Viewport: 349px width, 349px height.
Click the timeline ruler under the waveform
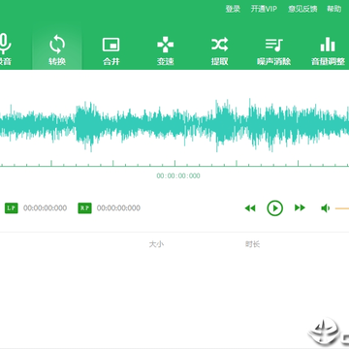(x=174, y=163)
